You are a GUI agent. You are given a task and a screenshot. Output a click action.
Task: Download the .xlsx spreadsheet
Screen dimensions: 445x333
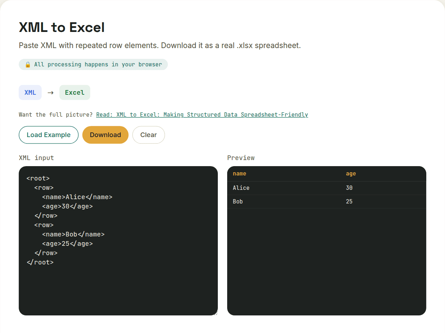(x=105, y=135)
